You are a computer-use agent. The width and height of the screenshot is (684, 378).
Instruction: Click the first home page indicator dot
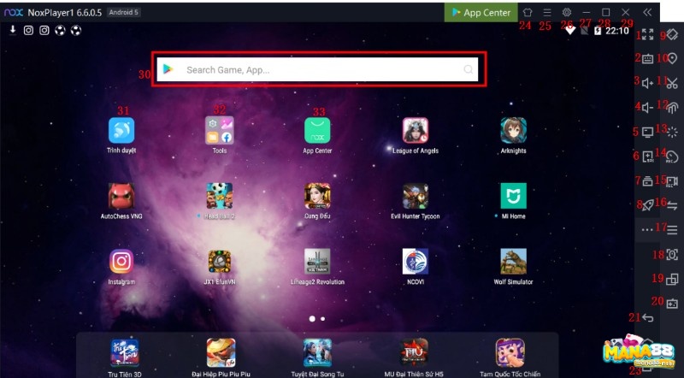pyautogui.click(x=312, y=319)
